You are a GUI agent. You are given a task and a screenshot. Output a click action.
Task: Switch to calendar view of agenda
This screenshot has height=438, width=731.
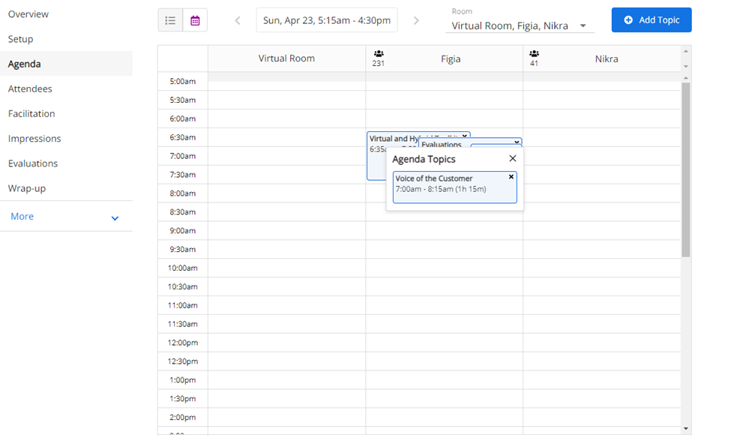click(x=195, y=20)
